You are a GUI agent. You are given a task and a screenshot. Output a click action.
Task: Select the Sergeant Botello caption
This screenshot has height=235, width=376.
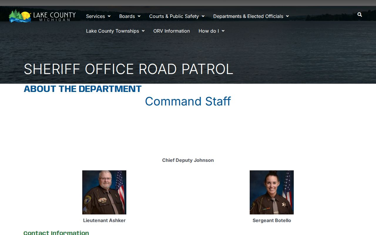[272, 220]
